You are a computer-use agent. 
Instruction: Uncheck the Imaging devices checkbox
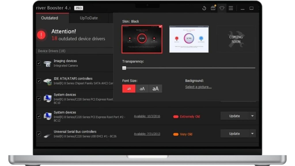coord(39,63)
